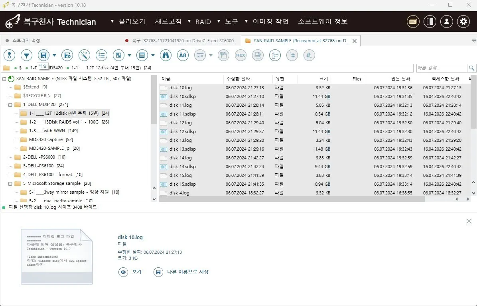Sort by the 크기 column header
Image resolution: width=477 pixels, height=306 pixels.
[x=314, y=79]
